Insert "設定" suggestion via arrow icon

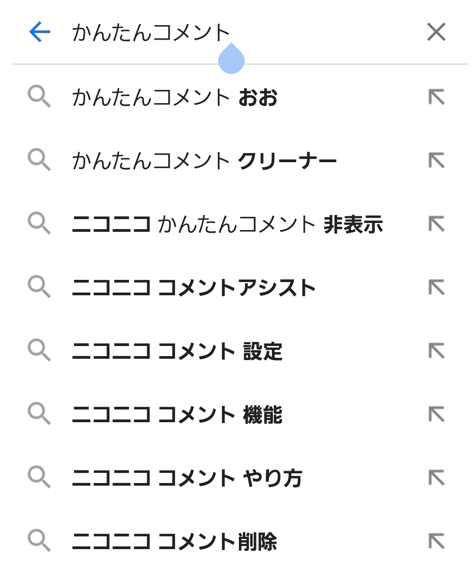[x=437, y=351]
